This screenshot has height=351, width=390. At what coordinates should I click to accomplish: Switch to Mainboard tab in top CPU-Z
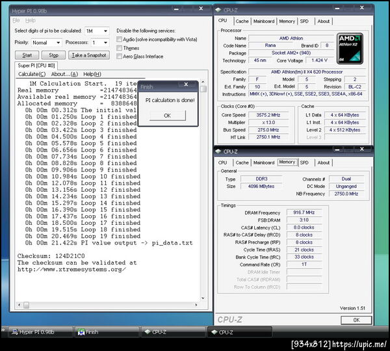click(264, 21)
